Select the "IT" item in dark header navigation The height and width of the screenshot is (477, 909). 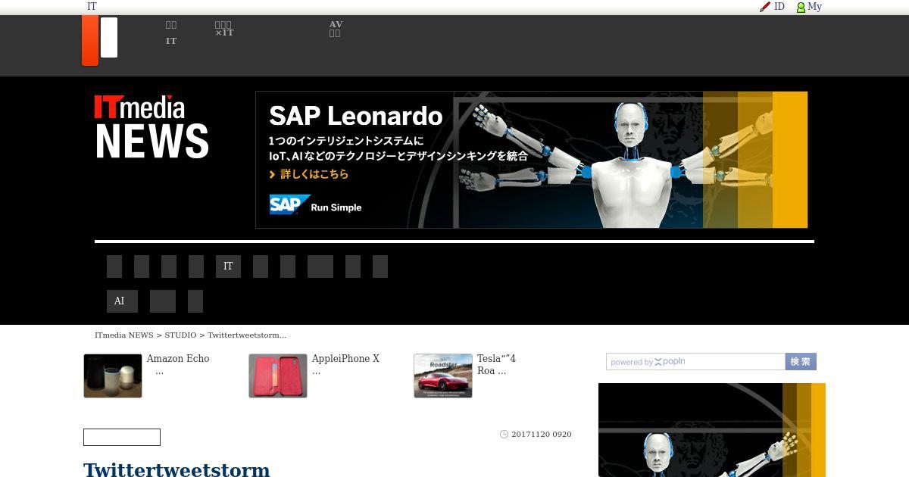point(171,41)
